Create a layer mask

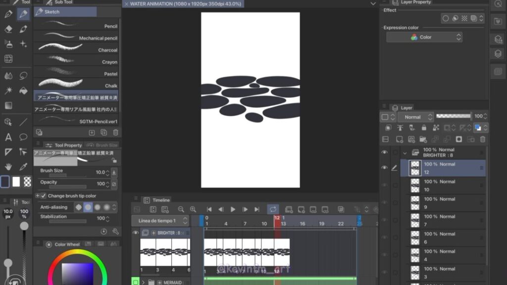(459, 139)
